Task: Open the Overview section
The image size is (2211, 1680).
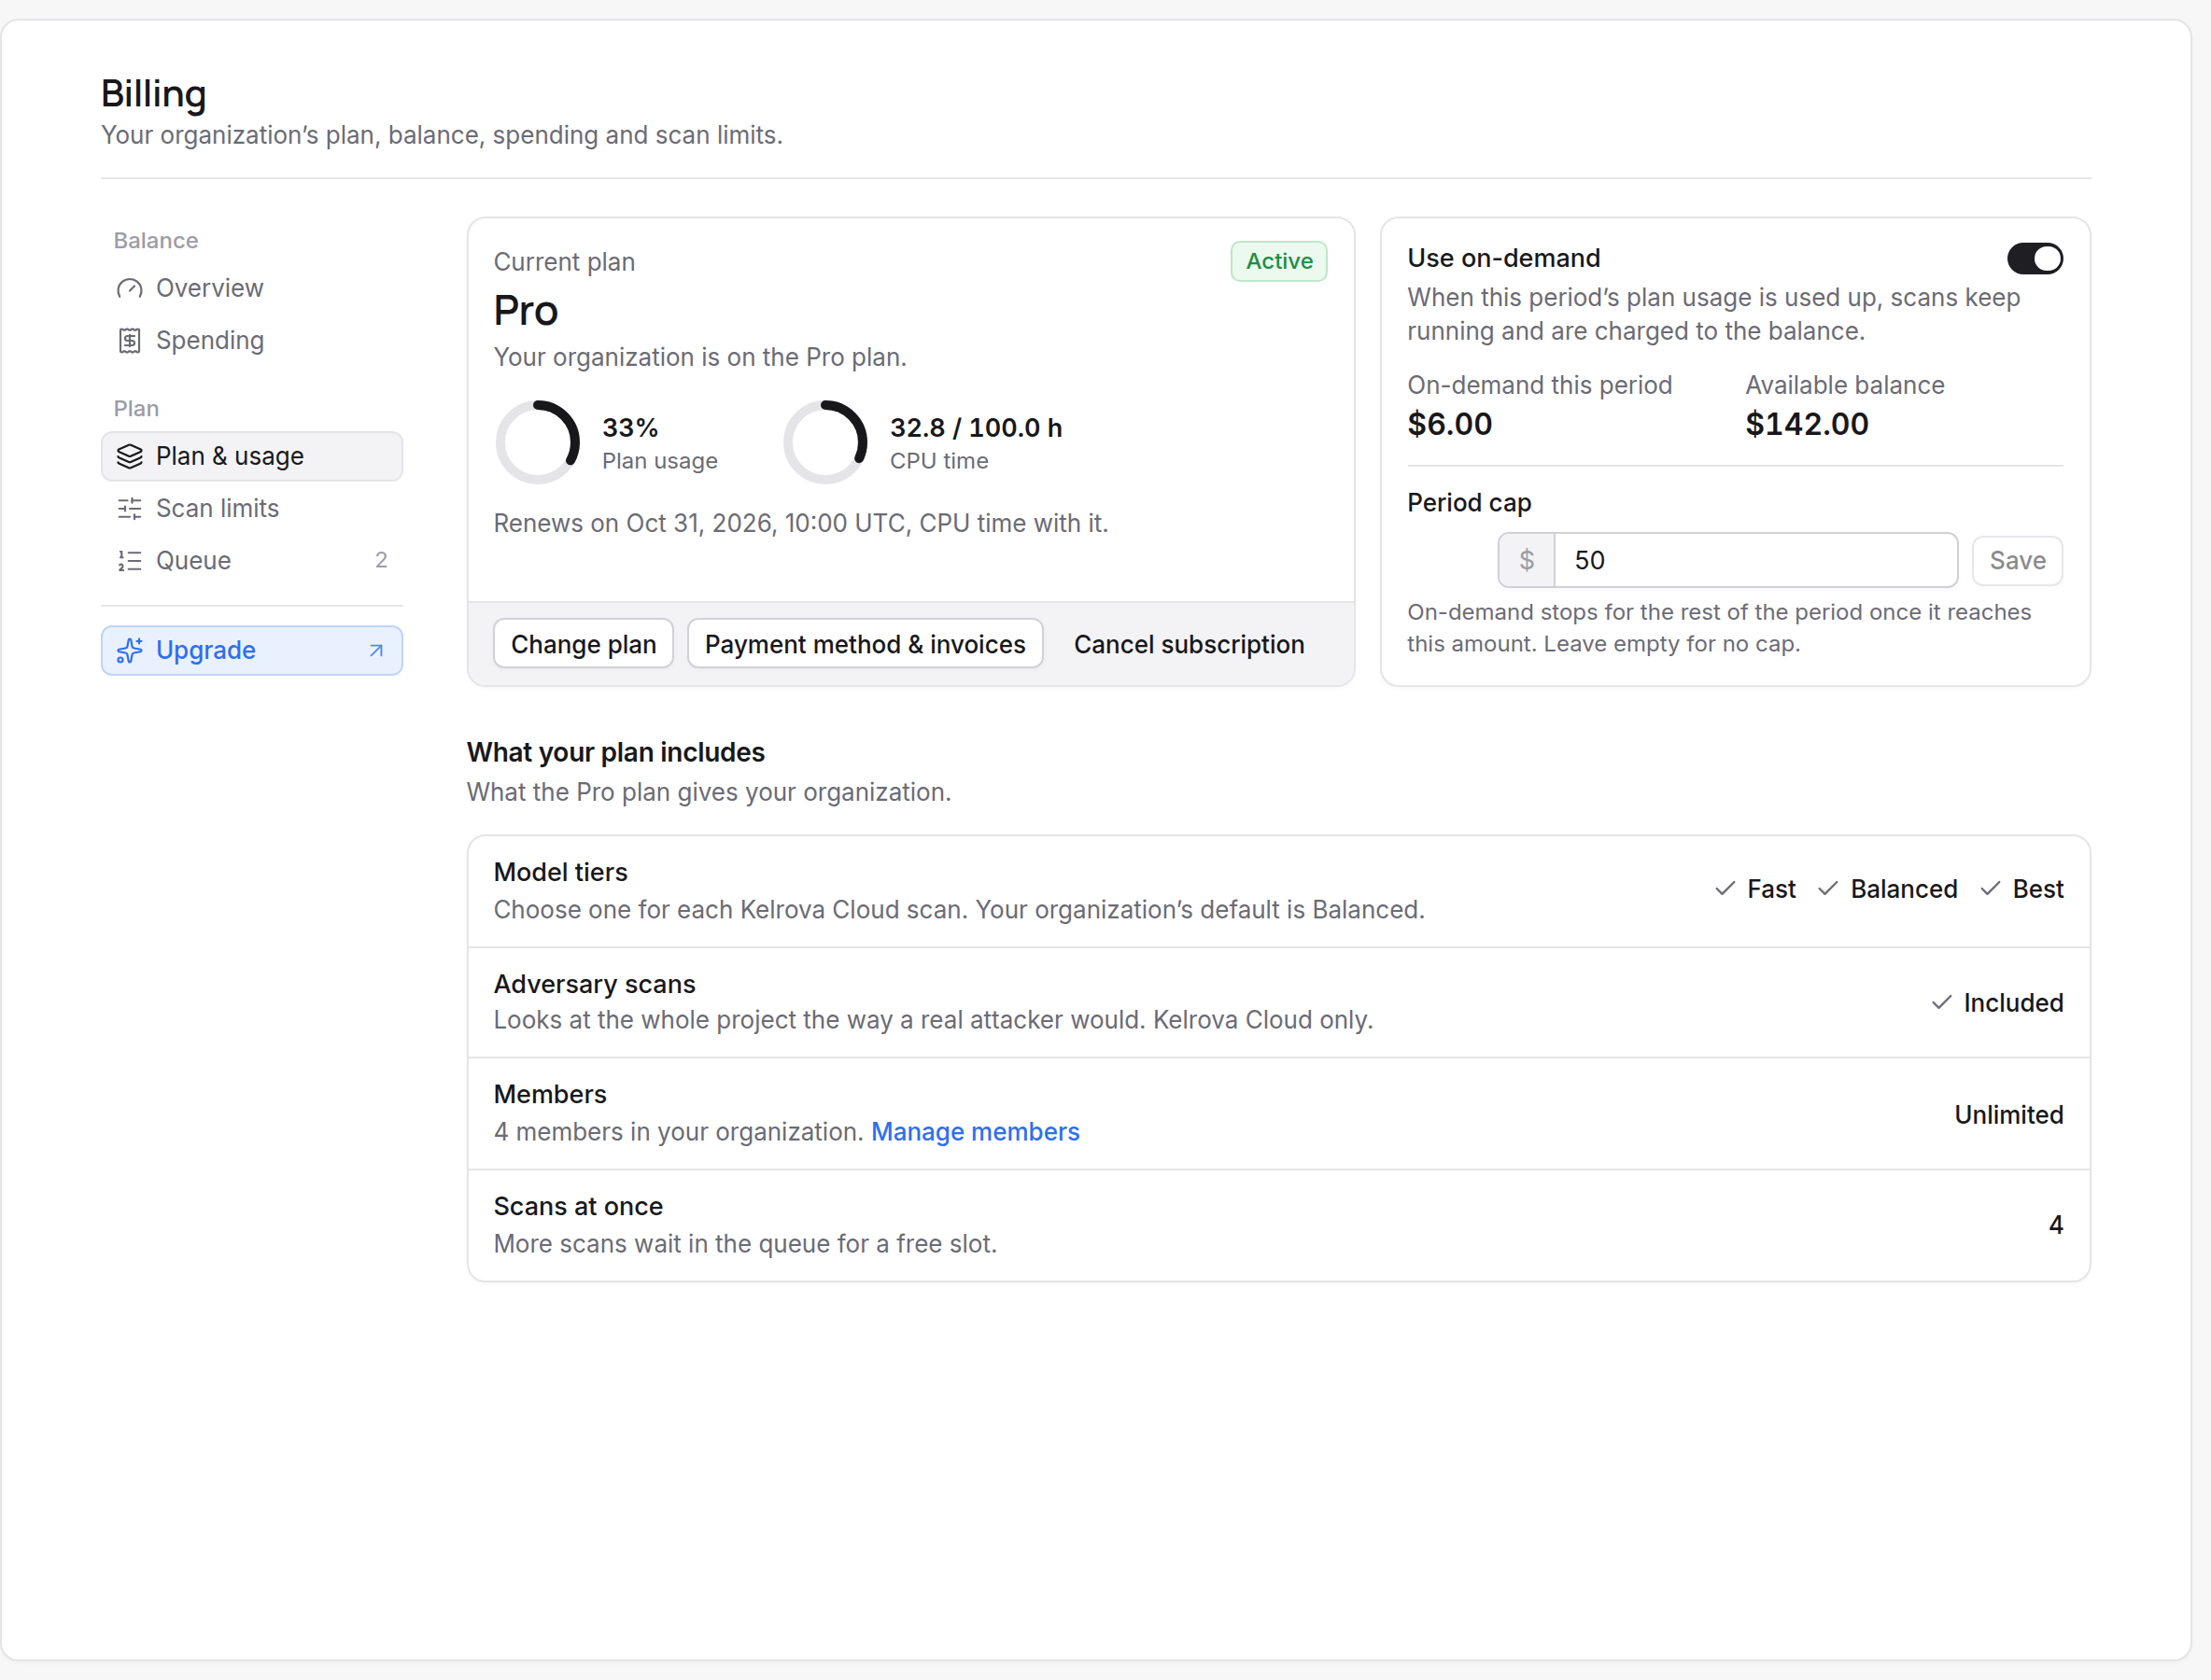Action: click(x=252, y=289)
